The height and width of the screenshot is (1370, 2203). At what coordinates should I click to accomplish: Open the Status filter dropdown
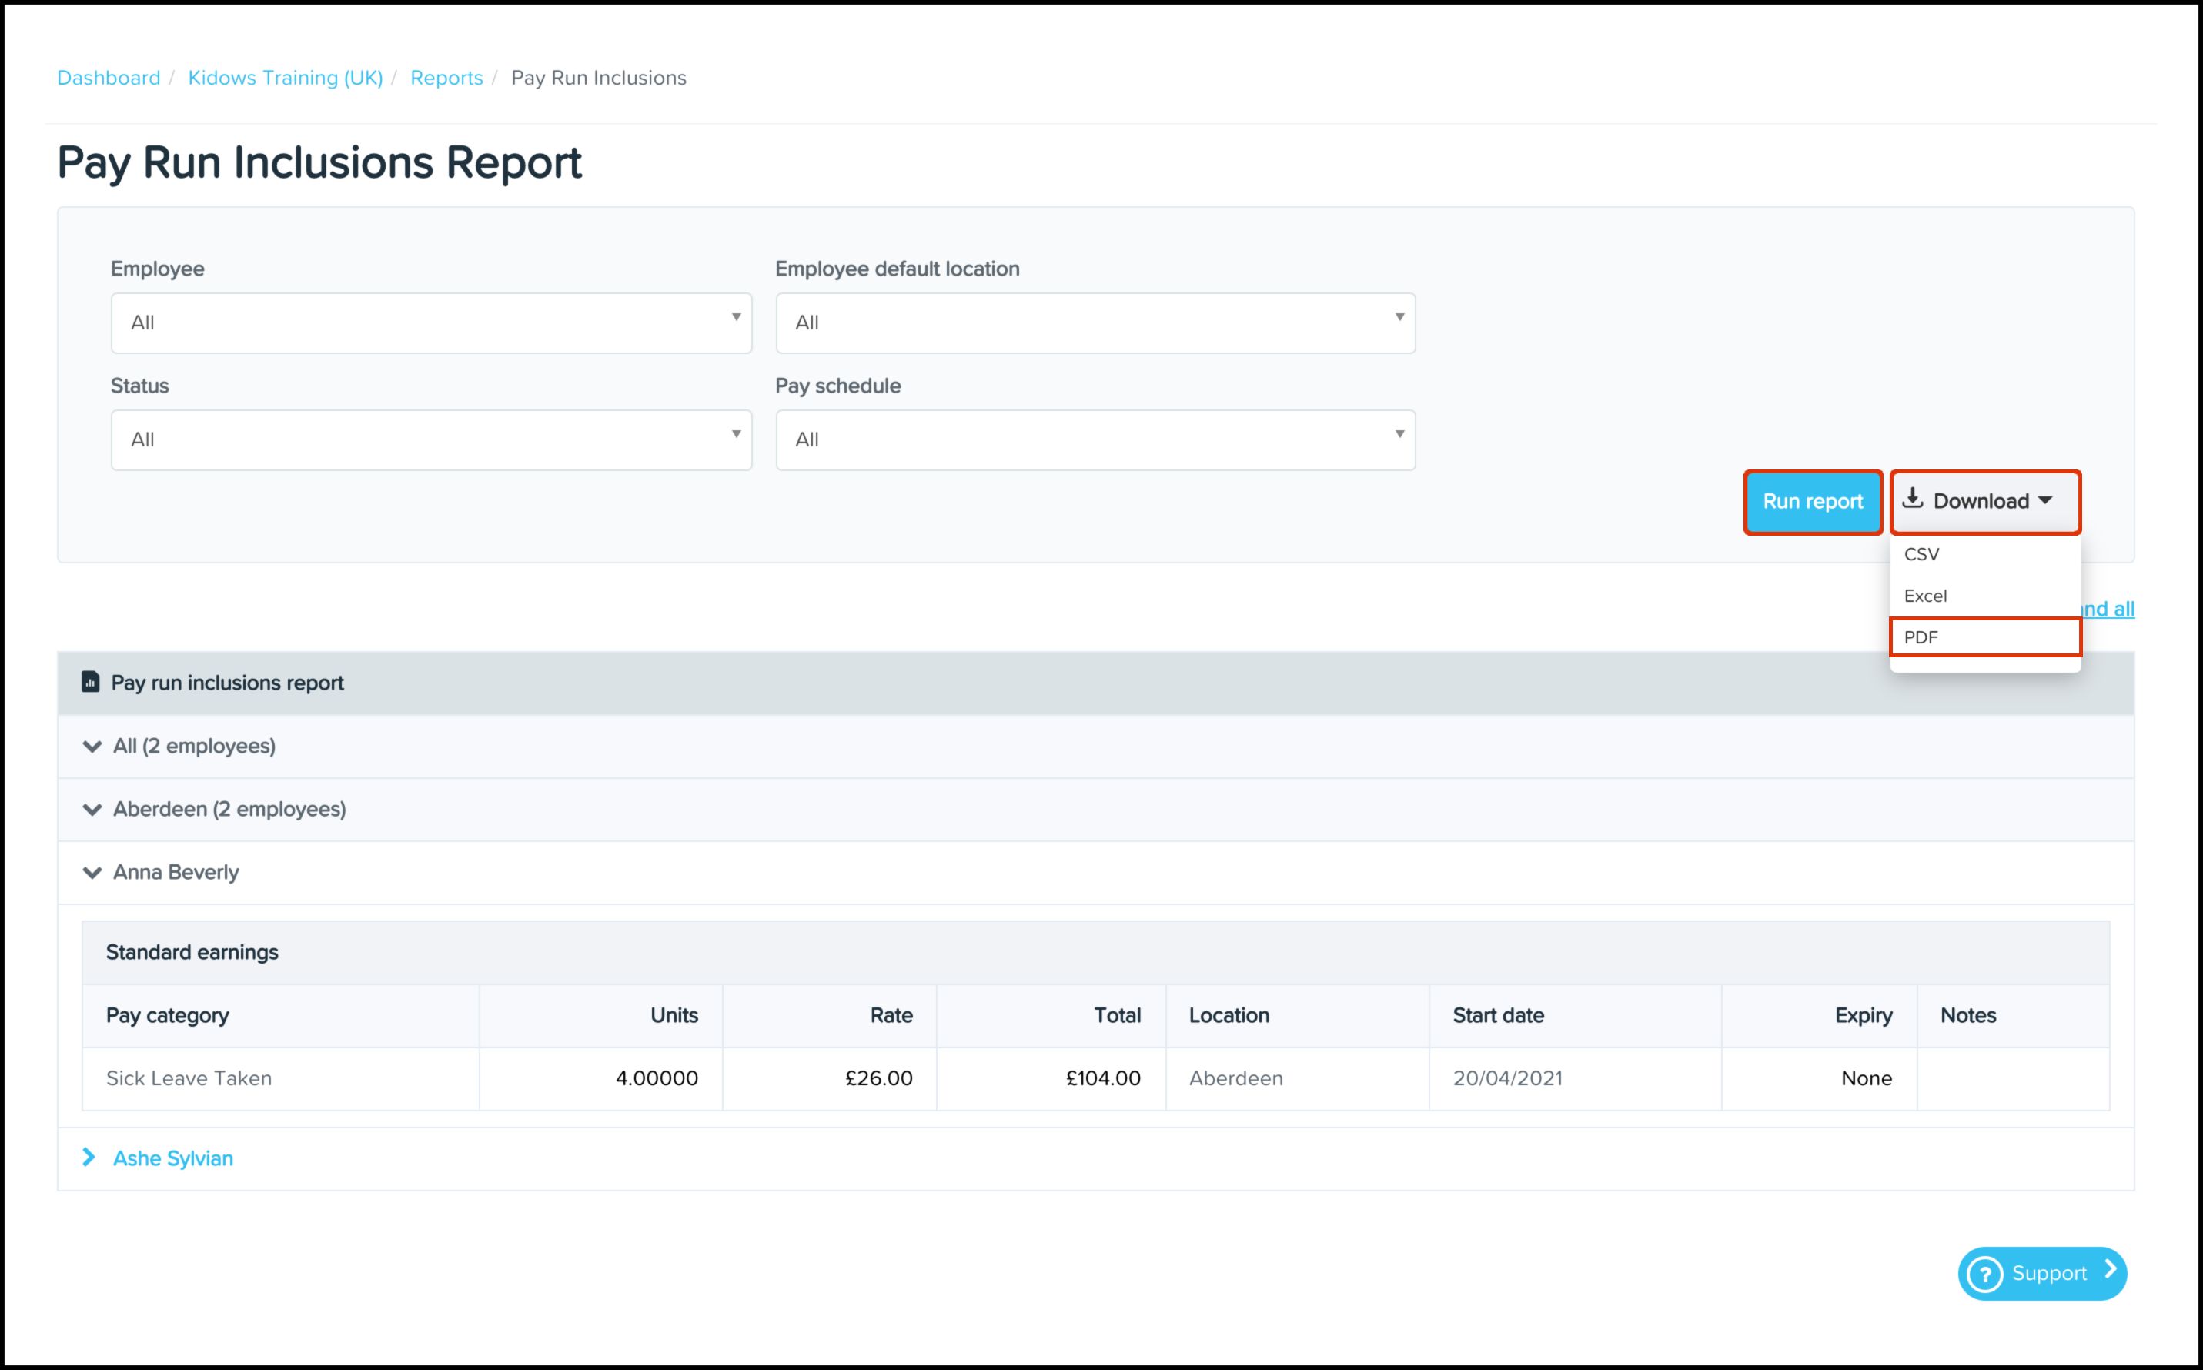tap(431, 440)
